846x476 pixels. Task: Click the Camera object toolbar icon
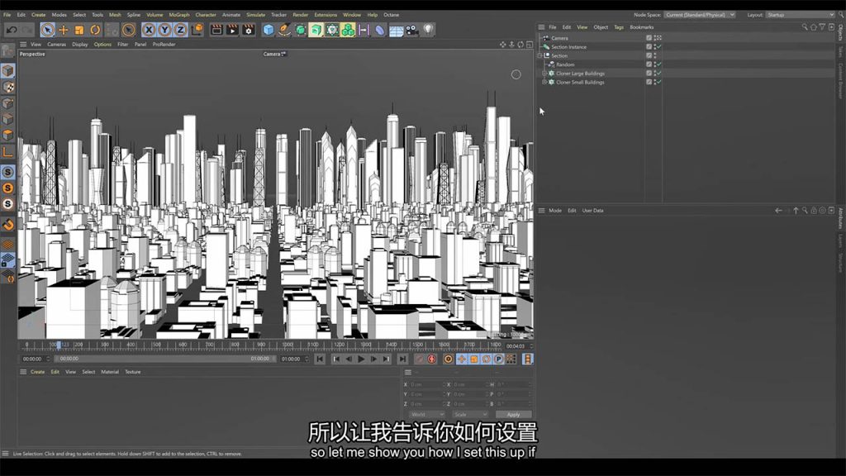tap(412, 30)
